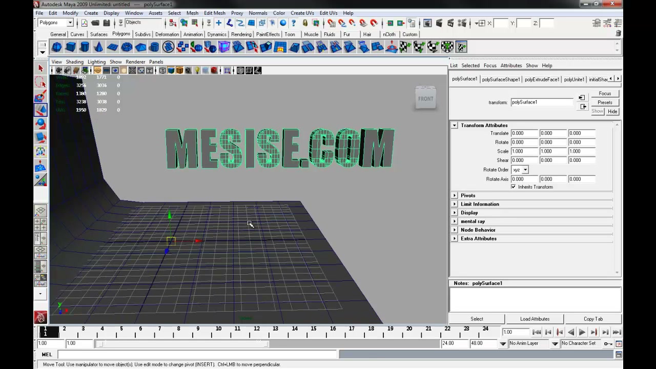The image size is (656, 369).
Task: Toggle snap to points
Action: click(353, 23)
